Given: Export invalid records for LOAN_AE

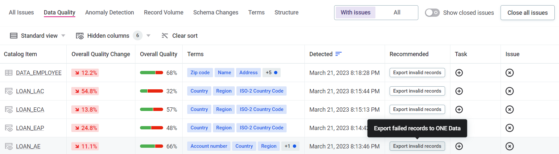Looking at the screenshot, I should coord(417,146).
